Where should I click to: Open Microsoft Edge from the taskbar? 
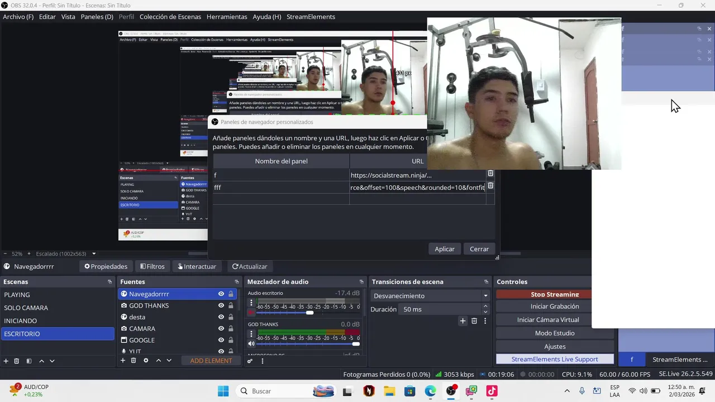[x=430, y=391]
